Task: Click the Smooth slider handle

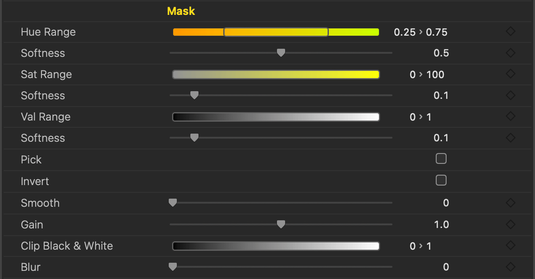Action: [x=172, y=203]
